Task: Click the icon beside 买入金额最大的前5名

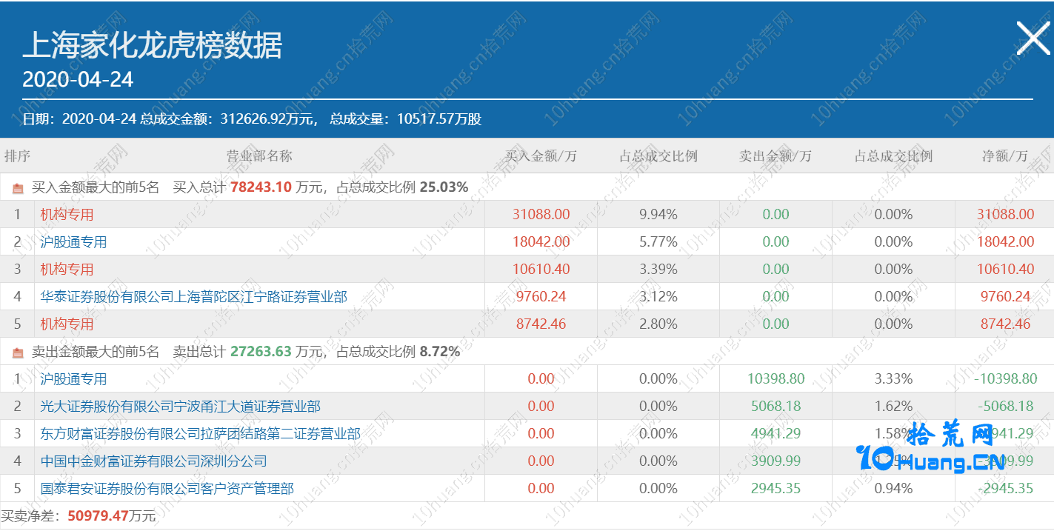Action: (19, 188)
